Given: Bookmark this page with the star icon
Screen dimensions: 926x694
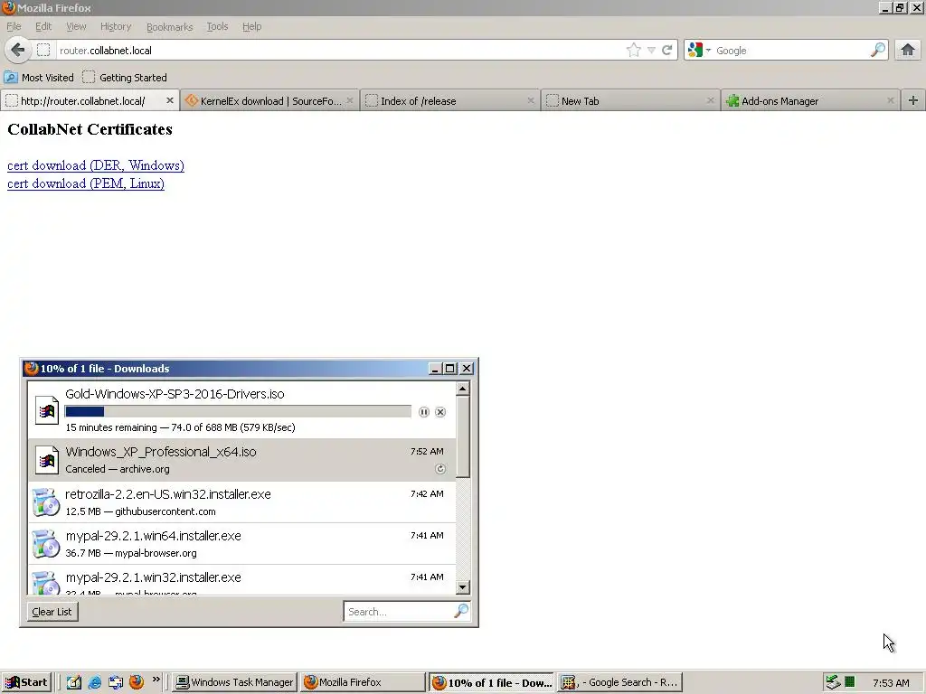Looking at the screenshot, I should [x=634, y=51].
